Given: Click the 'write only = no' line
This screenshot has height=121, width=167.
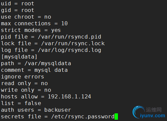Looking at the screenshot, I should click(26, 90).
